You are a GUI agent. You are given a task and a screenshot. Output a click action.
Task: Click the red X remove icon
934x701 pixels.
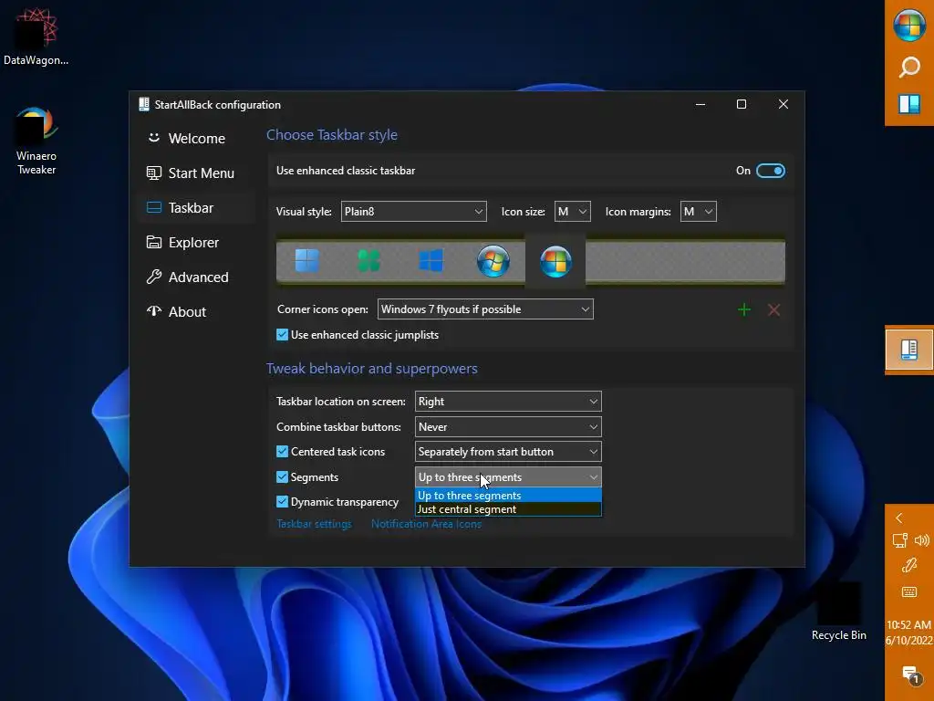coord(773,309)
